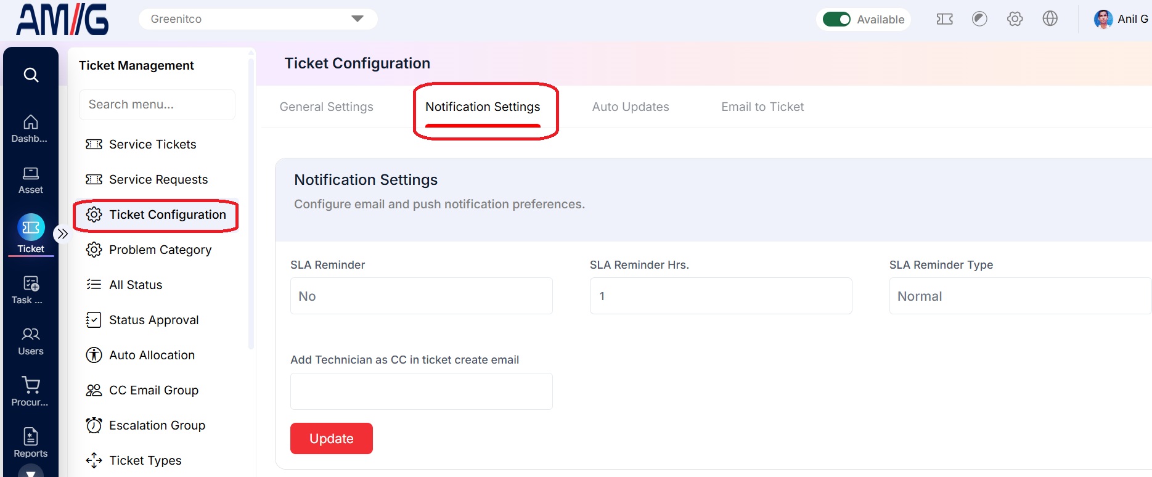Image resolution: width=1152 pixels, height=477 pixels.
Task: Click the globe language icon
Action: pos(1050,19)
